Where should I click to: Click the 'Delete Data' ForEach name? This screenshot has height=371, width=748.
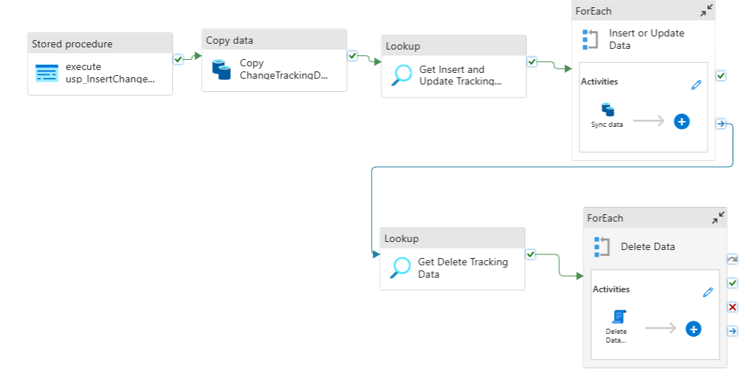648,247
